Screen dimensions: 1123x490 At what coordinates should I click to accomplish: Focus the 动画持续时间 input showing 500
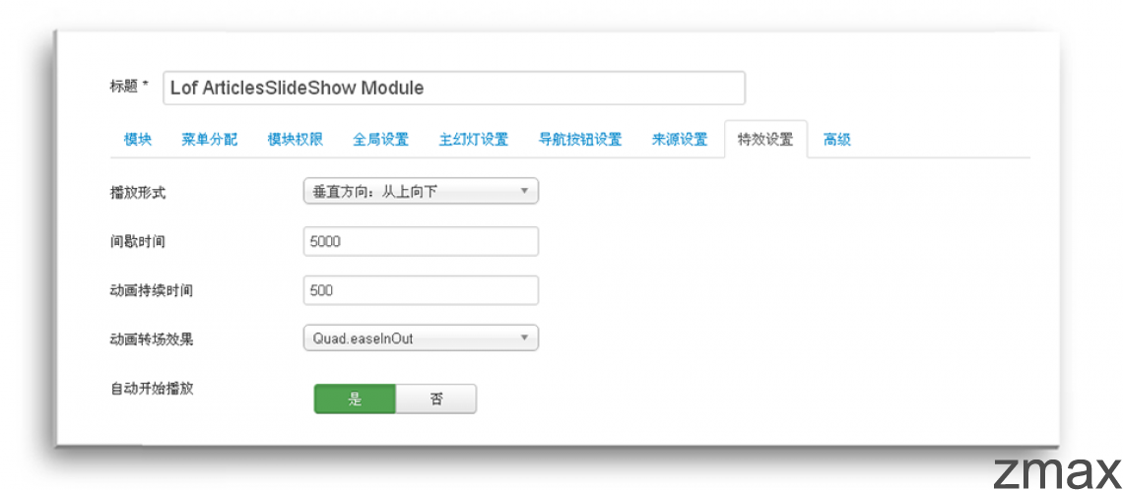pos(421,290)
